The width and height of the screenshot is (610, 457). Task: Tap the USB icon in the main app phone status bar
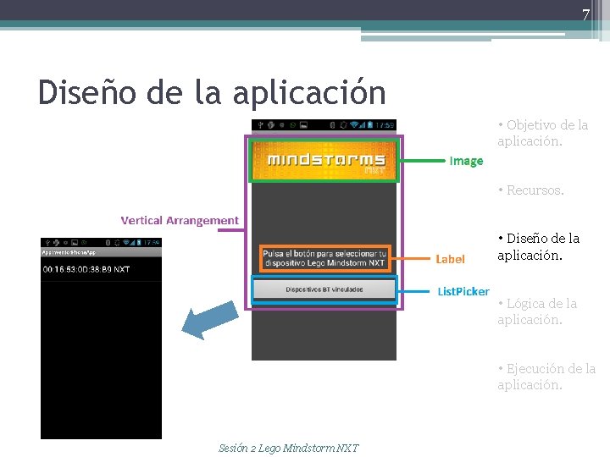coord(260,125)
